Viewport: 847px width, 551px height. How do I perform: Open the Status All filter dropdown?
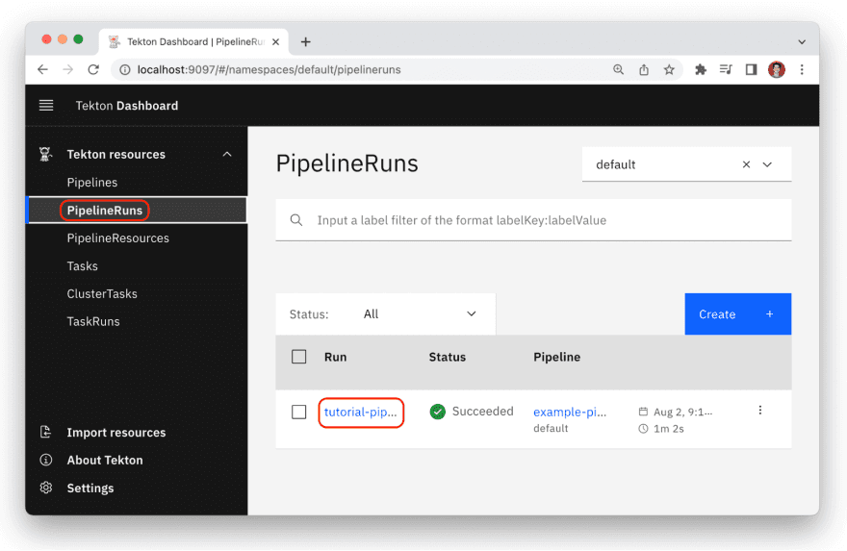[x=386, y=314]
